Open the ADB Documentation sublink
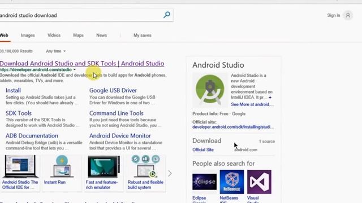362x203 pixels. click(32, 136)
